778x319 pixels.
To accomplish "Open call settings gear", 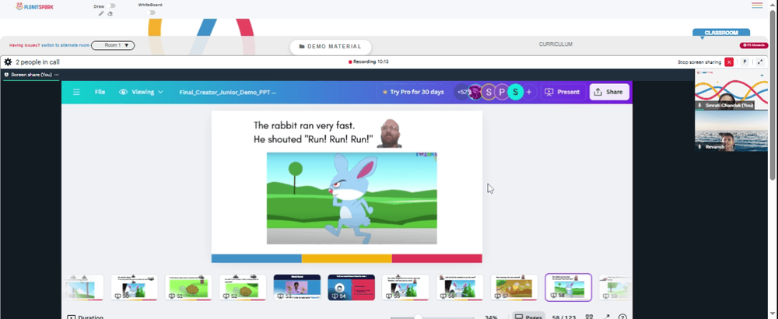I will pyautogui.click(x=8, y=62).
